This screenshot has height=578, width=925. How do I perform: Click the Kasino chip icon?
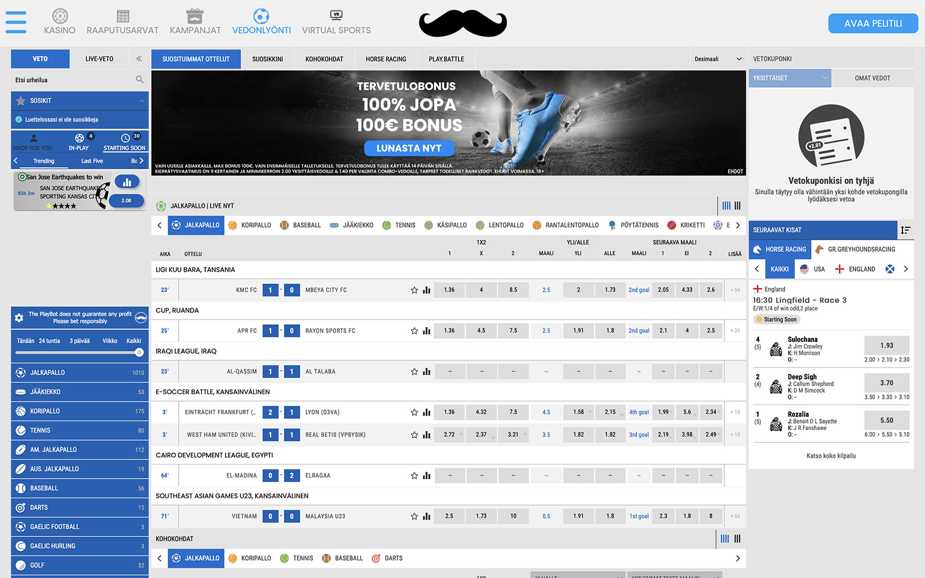point(60,16)
